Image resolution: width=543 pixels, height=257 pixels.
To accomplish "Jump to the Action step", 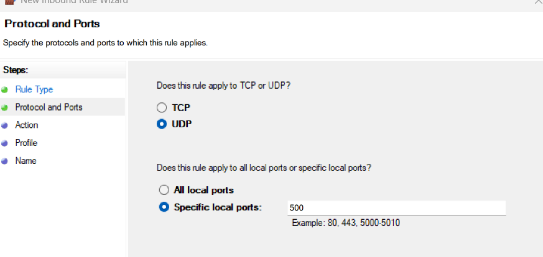I will pyautogui.click(x=27, y=125).
